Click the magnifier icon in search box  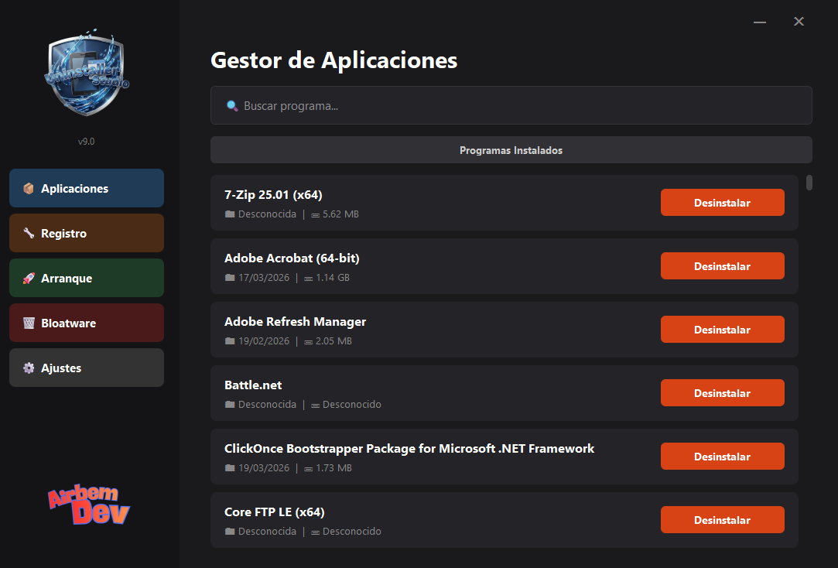(232, 106)
